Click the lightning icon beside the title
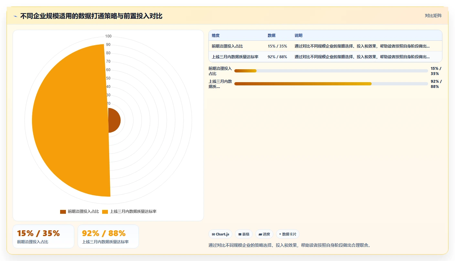The image size is (455, 261). pos(15,16)
